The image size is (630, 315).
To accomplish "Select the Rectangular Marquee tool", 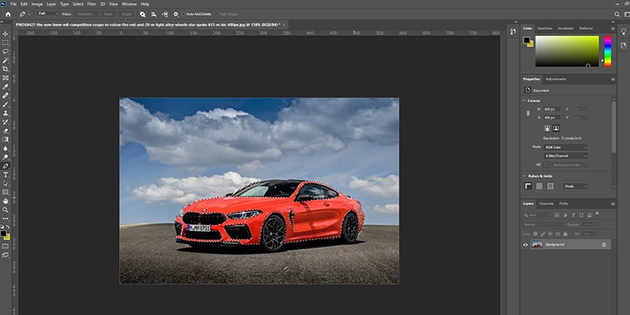I will pos(6,43).
